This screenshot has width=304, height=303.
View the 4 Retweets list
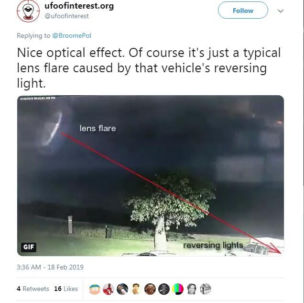click(x=33, y=289)
